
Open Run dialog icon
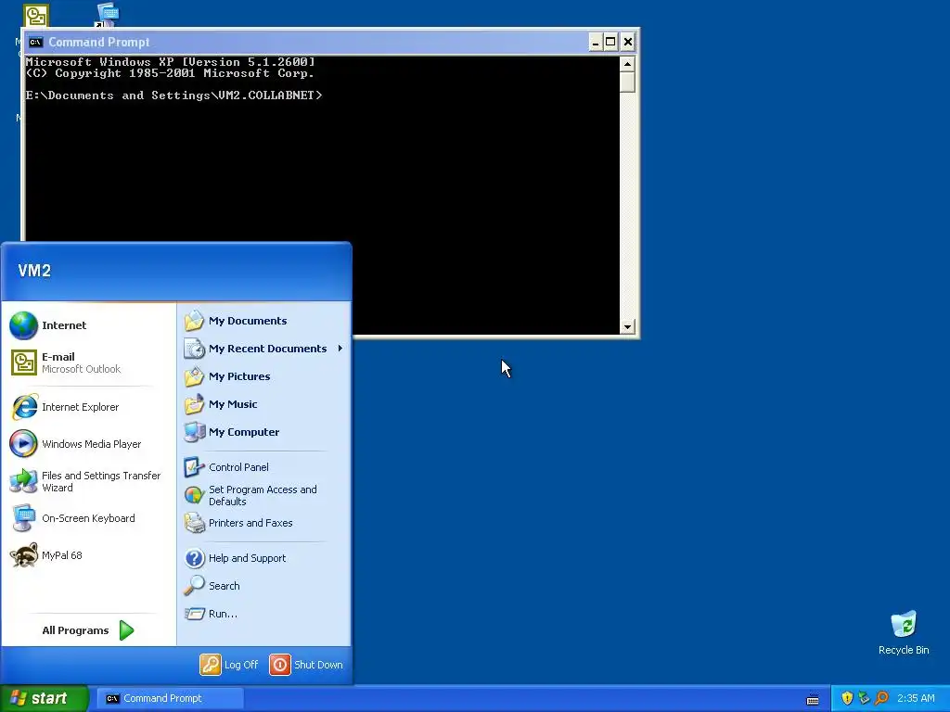pyautogui.click(x=195, y=614)
